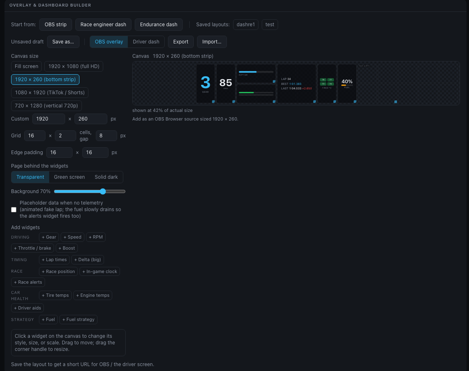Add a Race position widget
The image size is (469, 371).
tap(58, 271)
